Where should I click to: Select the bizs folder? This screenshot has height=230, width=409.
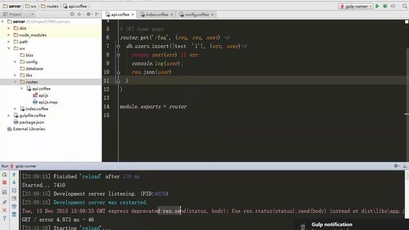pos(27,55)
